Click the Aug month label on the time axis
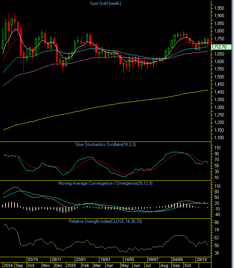Image resolution: width=234 pixels, height=268 pixels. tap(164, 265)
